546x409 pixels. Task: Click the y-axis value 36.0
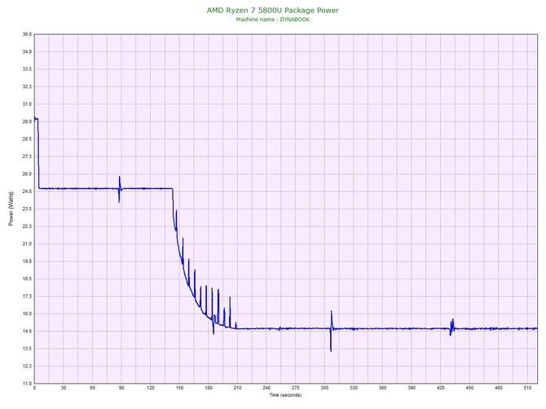click(x=27, y=34)
